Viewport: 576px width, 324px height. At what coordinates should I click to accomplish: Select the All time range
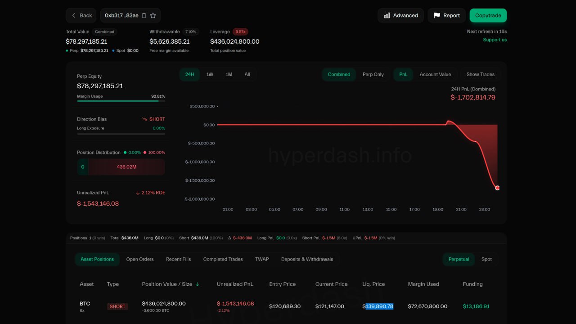[247, 75]
